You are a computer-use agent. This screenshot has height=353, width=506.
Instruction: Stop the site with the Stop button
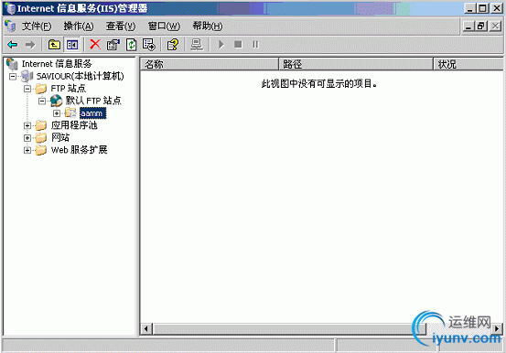pos(238,44)
